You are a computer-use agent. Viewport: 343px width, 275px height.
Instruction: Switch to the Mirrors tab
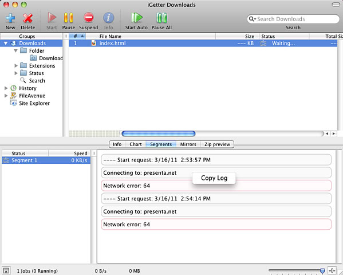[x=188, y=144]
